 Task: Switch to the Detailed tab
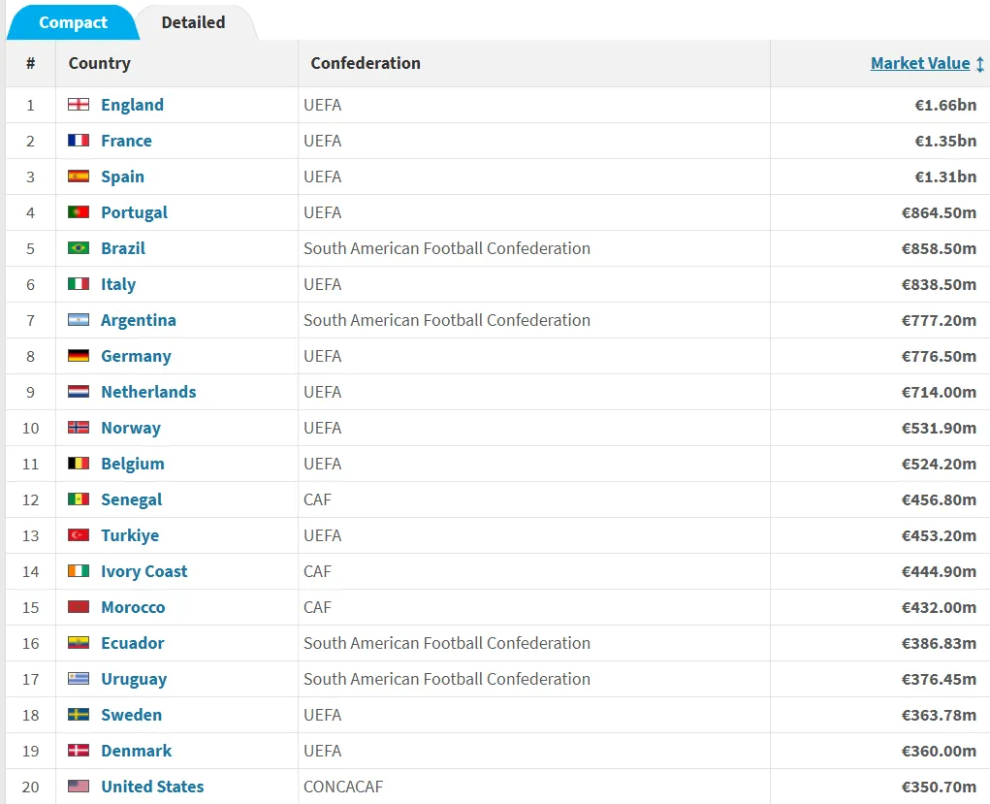[x=193, y=22]
